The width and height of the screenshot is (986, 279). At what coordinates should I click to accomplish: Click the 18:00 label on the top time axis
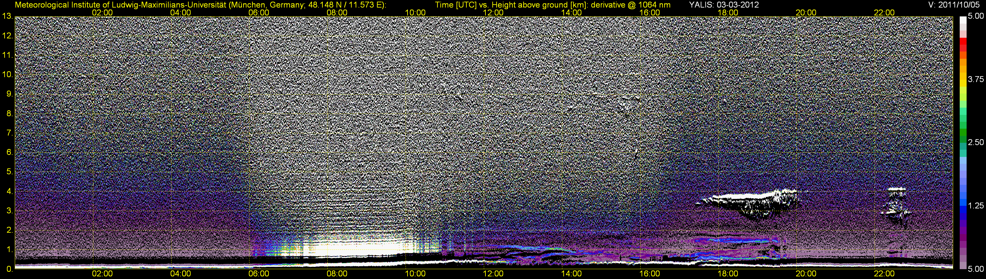tap(728, 12)
